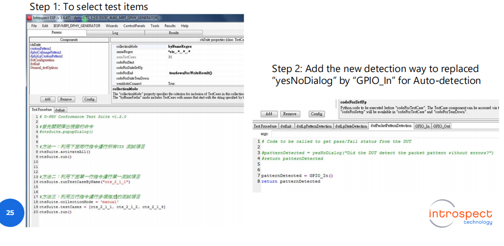Click Config button in Step 2 window
This screenshot has width=504, height=246.
pos(317,114)
